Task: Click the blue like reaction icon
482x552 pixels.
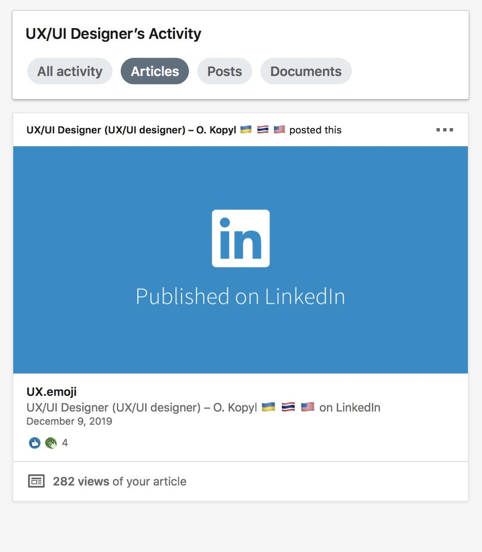Action: pyautogui.click(x=35, y=443)
